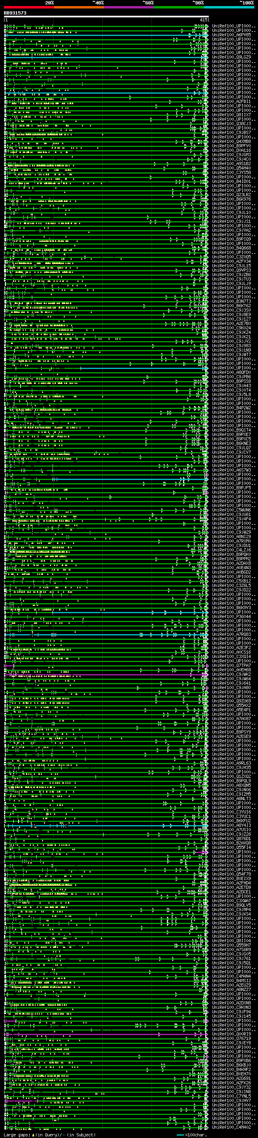The width and height of the screenshot is (258, 1138).
Task: Click the cyan alignment bar for UniRef100_A6PV85
Action: tap(106, 35)
